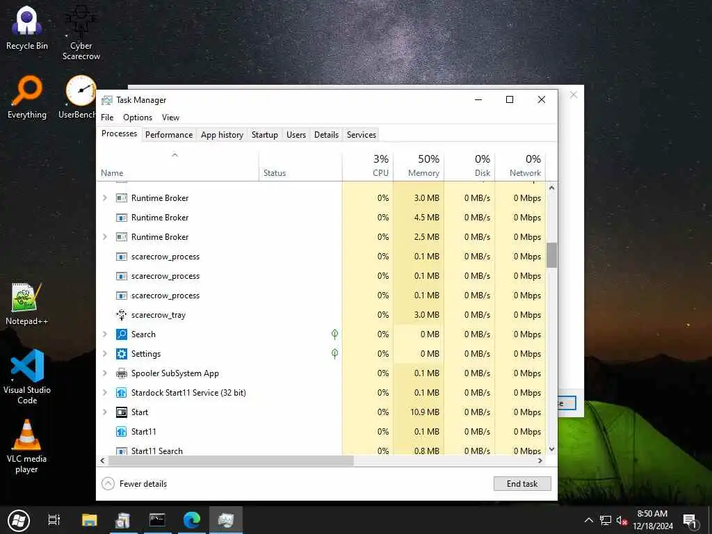The image size is (712, 534).
Task: Click the Start process icon
Action: [x=121, y=412]
